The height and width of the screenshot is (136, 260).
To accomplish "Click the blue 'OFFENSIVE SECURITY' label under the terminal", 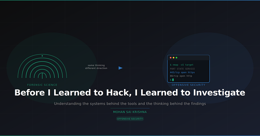I will coord(188,85).
